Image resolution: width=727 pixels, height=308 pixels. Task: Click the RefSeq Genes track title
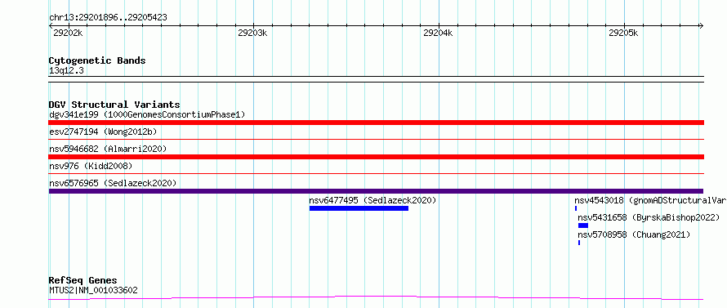[83, 281]
